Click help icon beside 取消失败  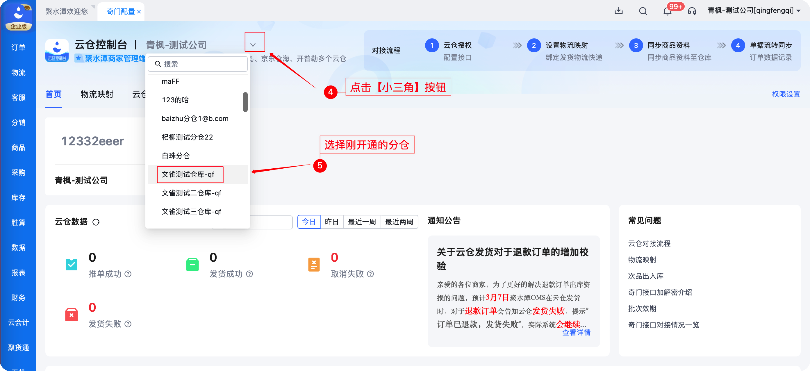click(370, 274)
